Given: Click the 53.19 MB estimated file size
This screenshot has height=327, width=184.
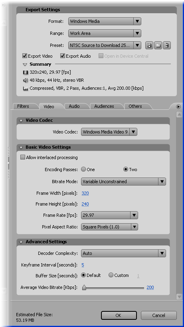Looking at the screenshot, I should coord(25,320).
